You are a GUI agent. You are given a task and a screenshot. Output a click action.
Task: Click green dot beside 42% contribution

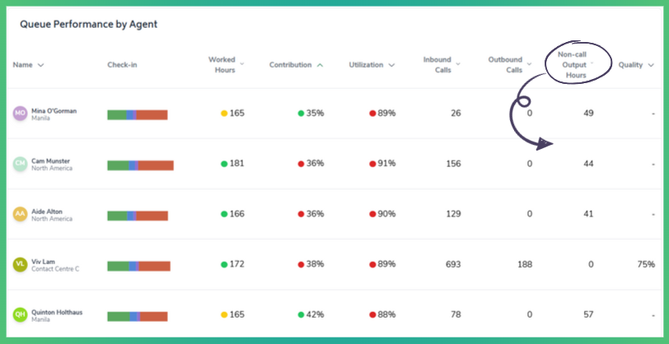pos(301,314)
